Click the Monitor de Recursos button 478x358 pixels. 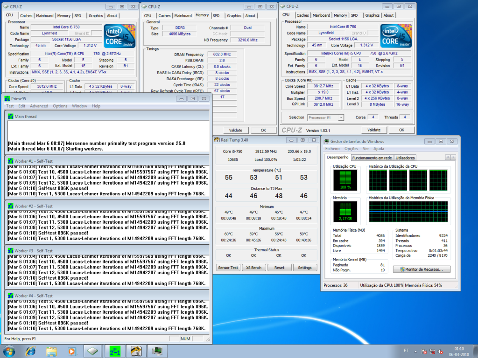[422, 269]
